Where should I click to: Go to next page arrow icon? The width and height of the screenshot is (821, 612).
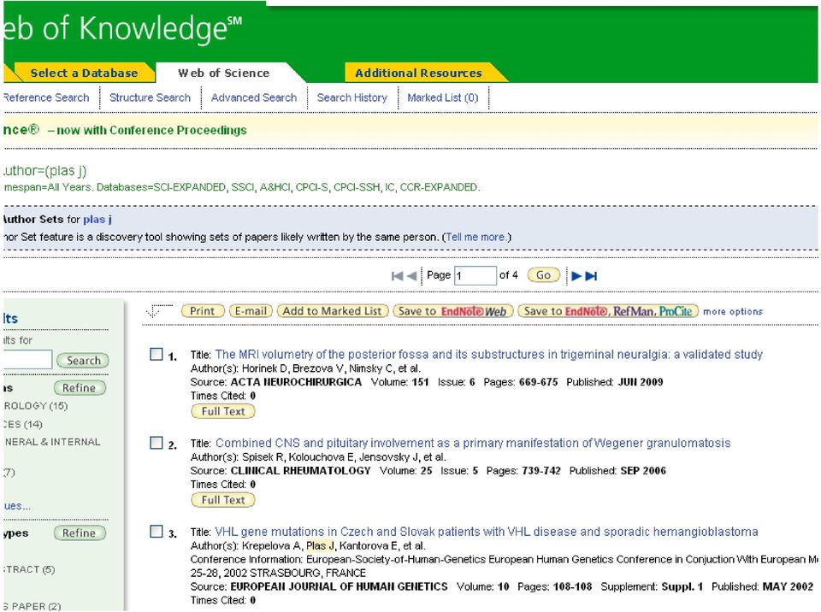coord(576,276)
